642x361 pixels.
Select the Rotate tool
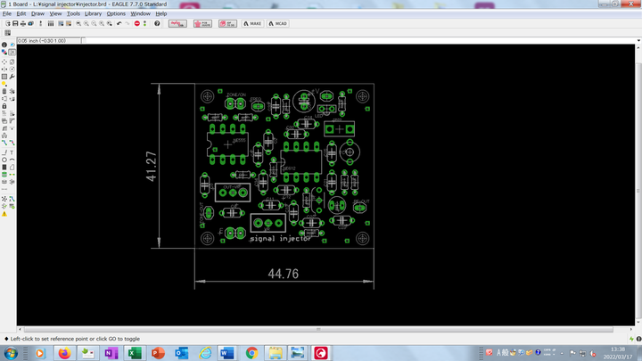tap(12, 70)
